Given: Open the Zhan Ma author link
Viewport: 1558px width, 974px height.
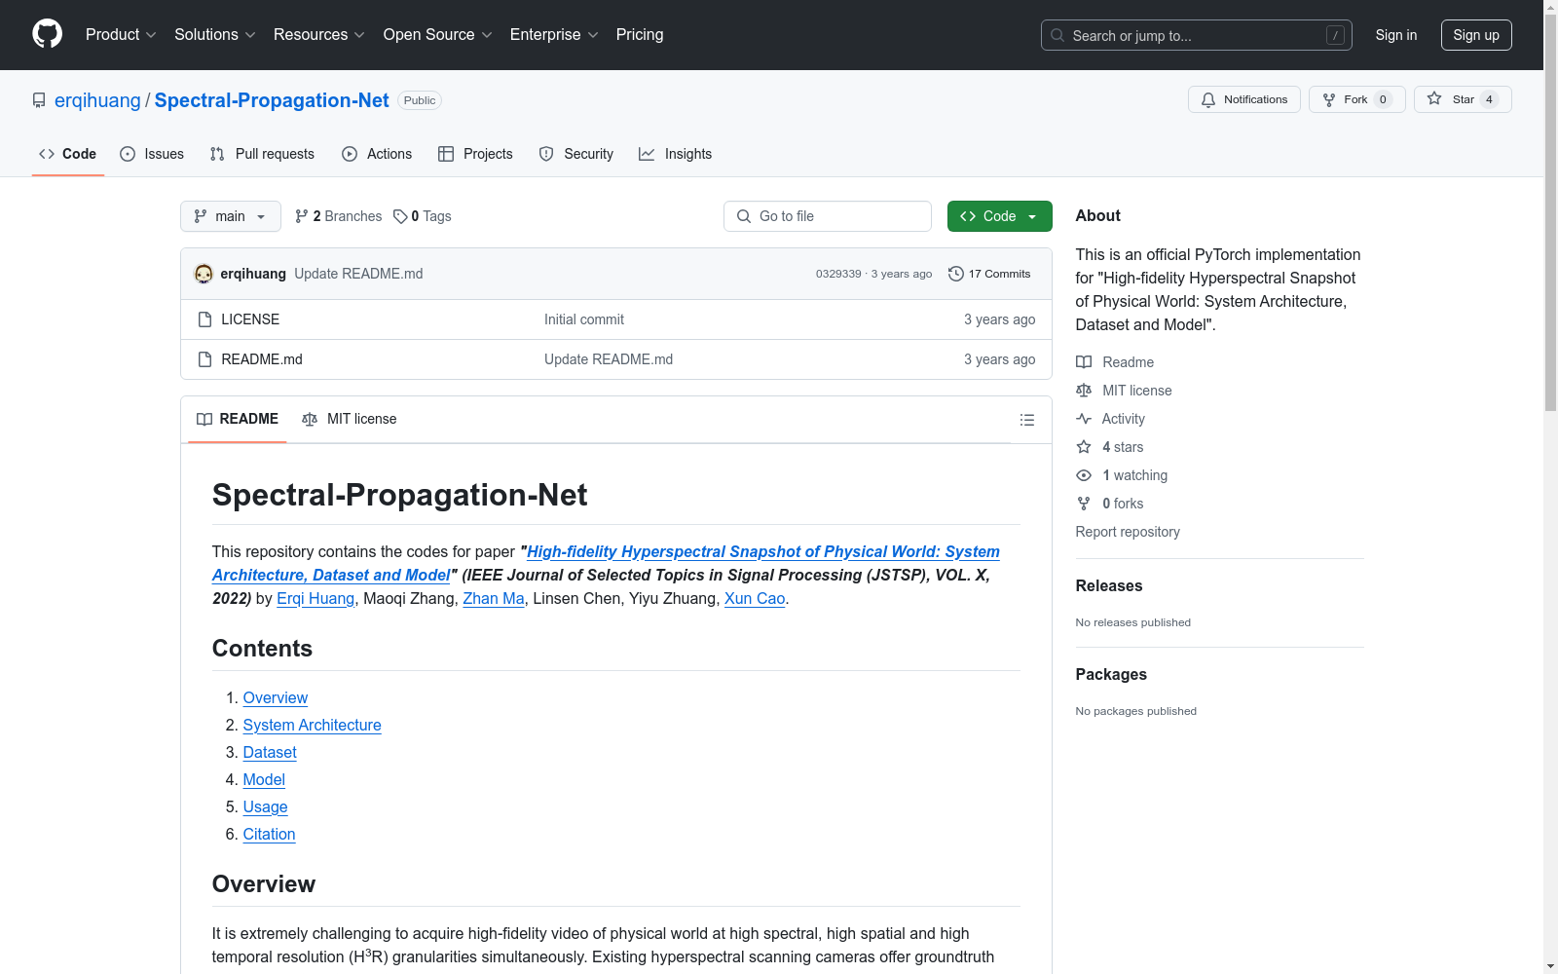Looking at the screenshot, I should pyautogui.click(x=494, y=598).
